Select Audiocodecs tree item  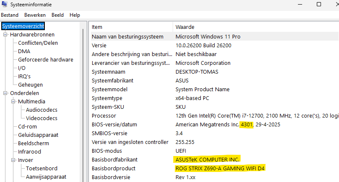(x=41, y=110)
